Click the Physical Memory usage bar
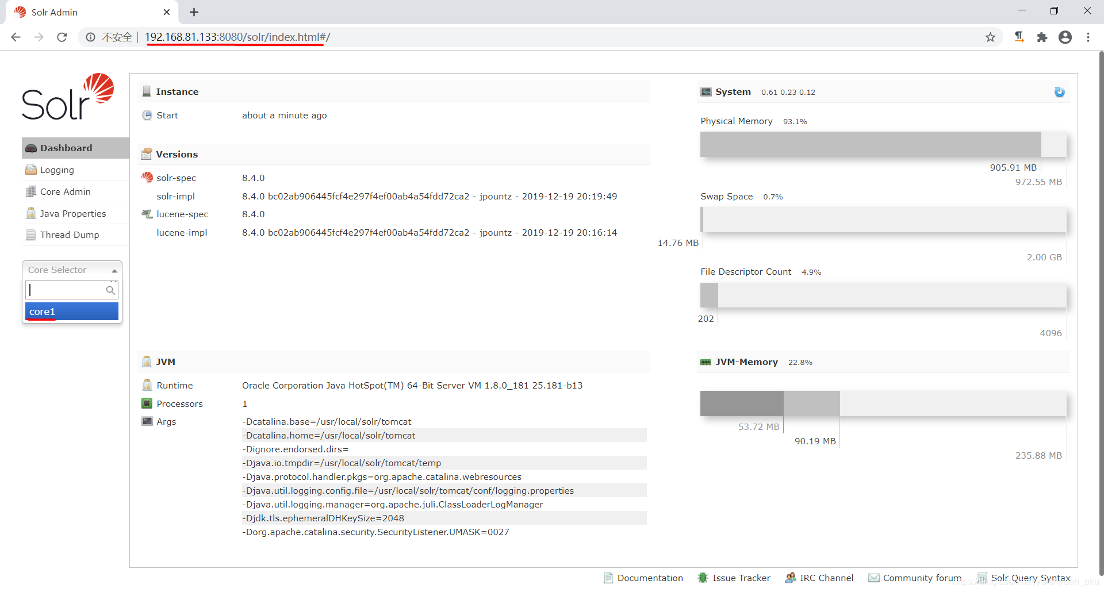The height and width of the screenshot is (592, 1104). (883, 144)
